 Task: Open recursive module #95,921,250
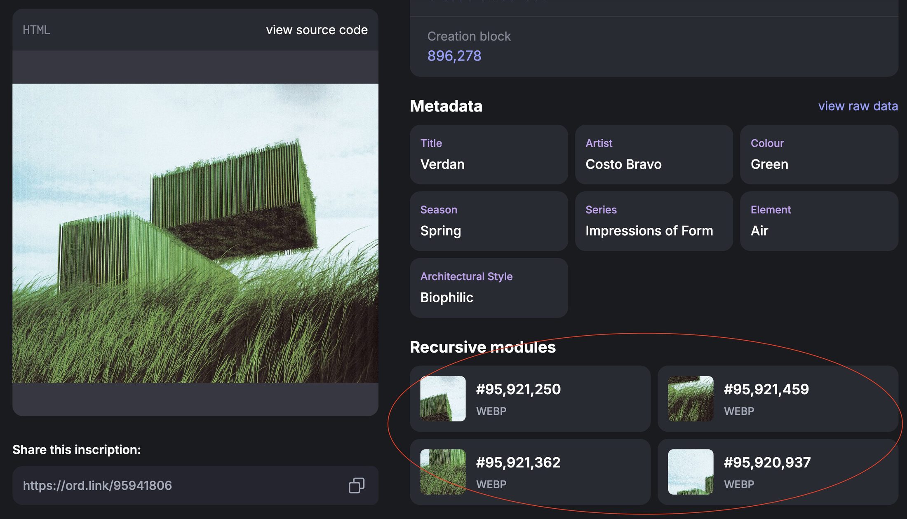(x=530, y=399)
